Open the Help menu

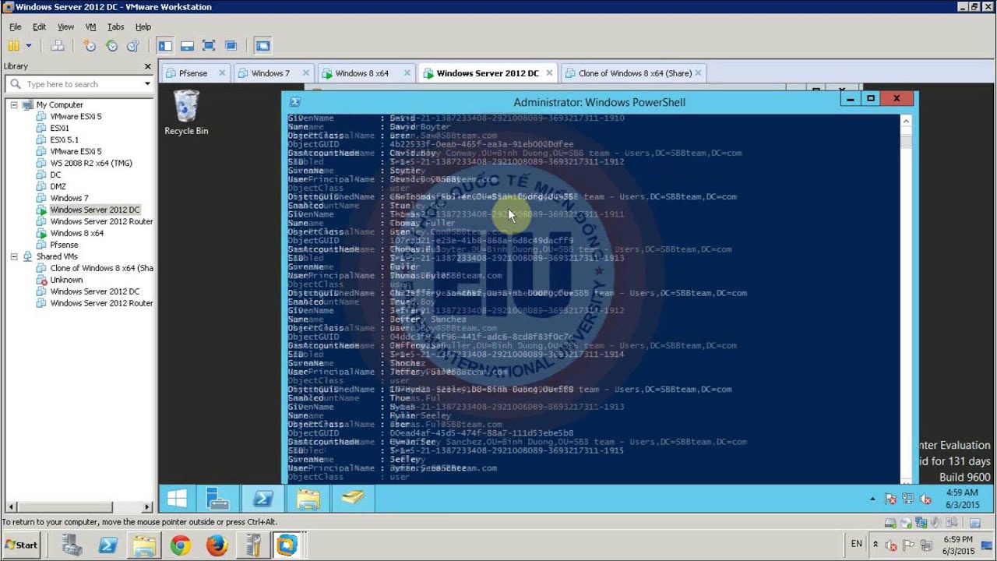(x=143, y=26)
